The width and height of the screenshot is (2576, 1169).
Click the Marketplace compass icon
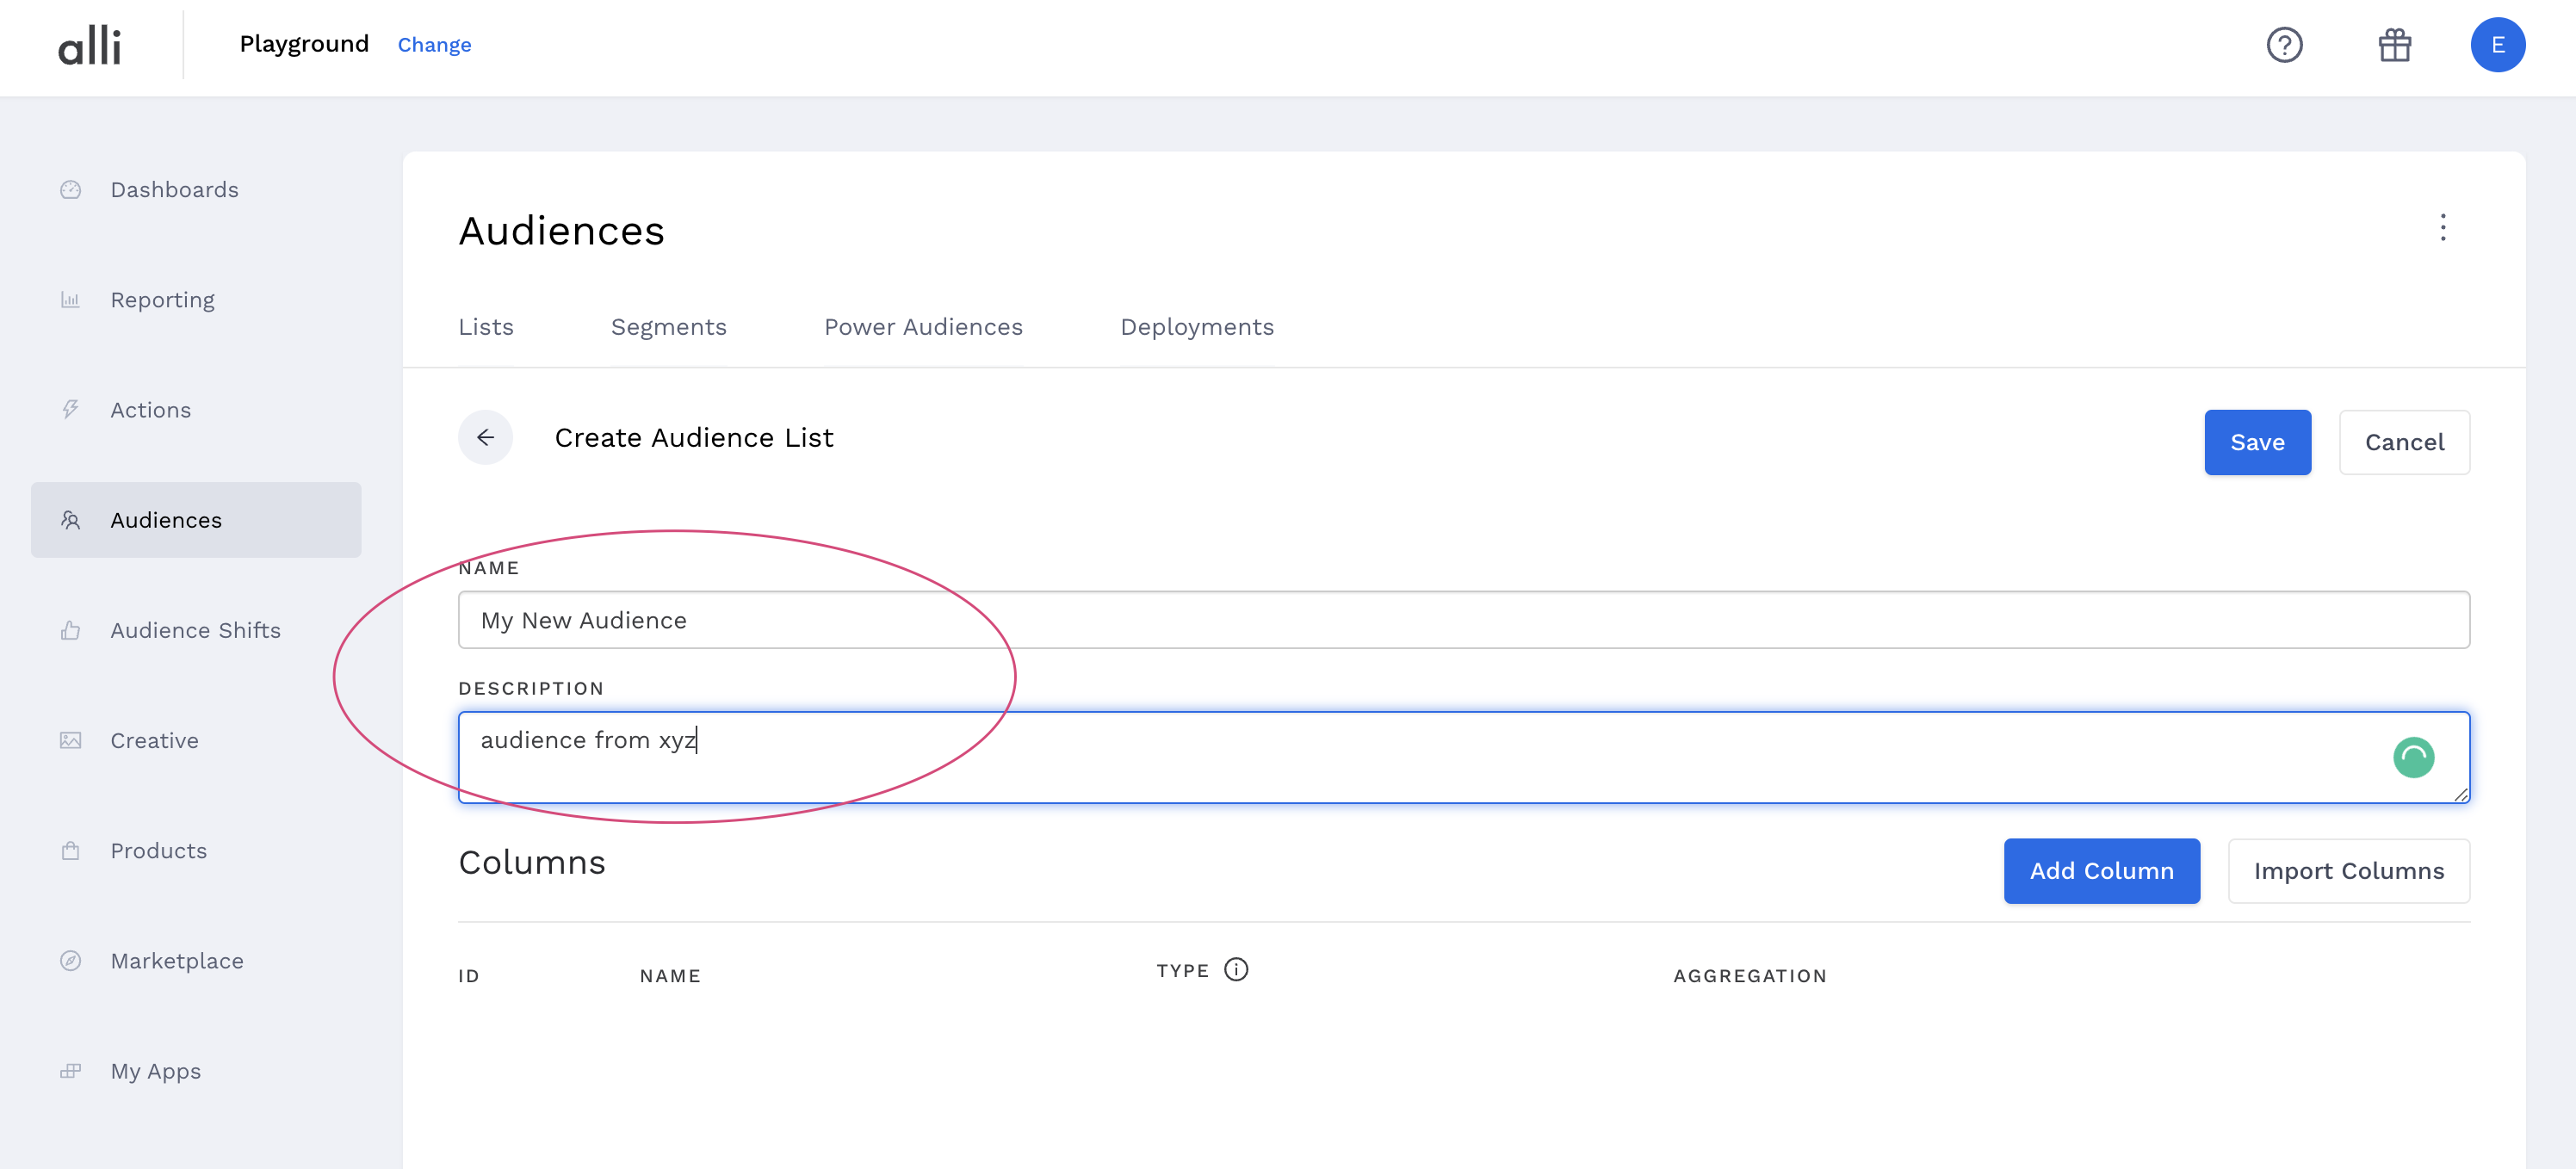(70, 961)
